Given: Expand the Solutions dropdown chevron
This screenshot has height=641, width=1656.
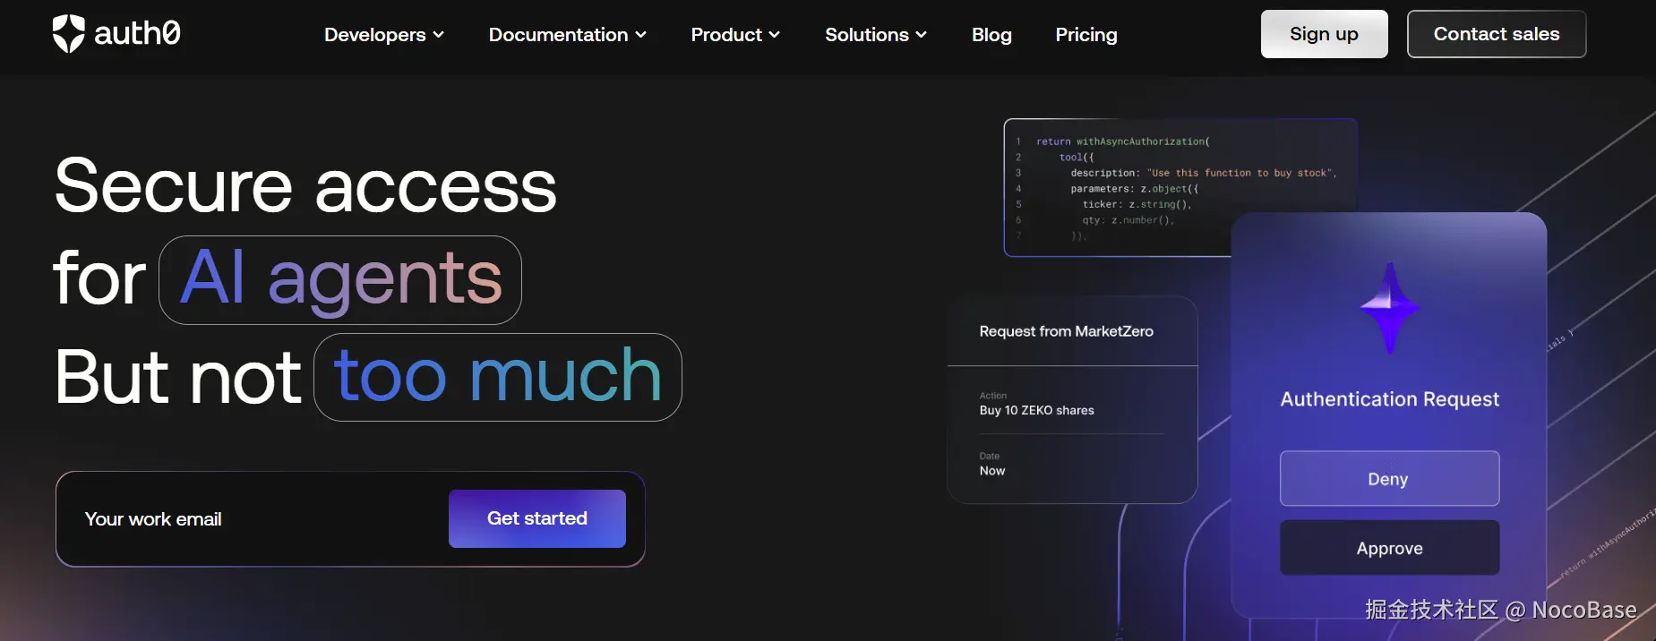Looking at the screenshot, I should pos(922,35).
